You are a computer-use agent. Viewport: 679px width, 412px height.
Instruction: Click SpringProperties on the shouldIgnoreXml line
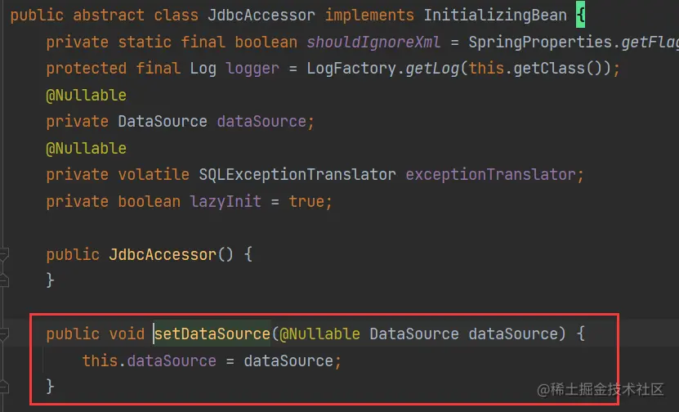point(540,42)
